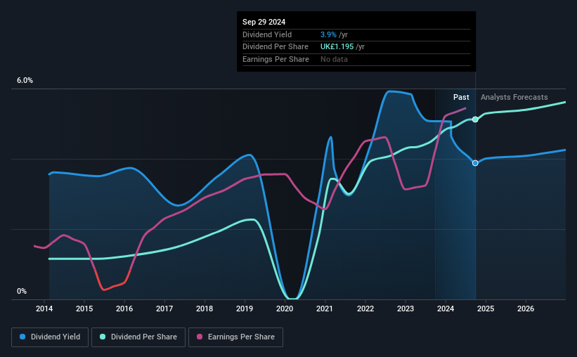Click the 2014 x-axis label
This screenshot has width=577, height=357.
pyautogui.click(x=44, y=309)
